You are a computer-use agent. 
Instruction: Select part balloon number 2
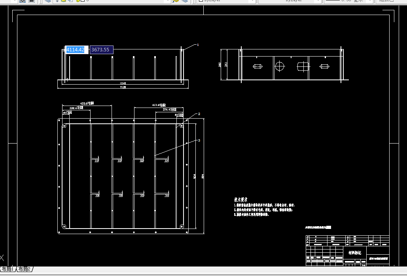click(x=199, y=114)
